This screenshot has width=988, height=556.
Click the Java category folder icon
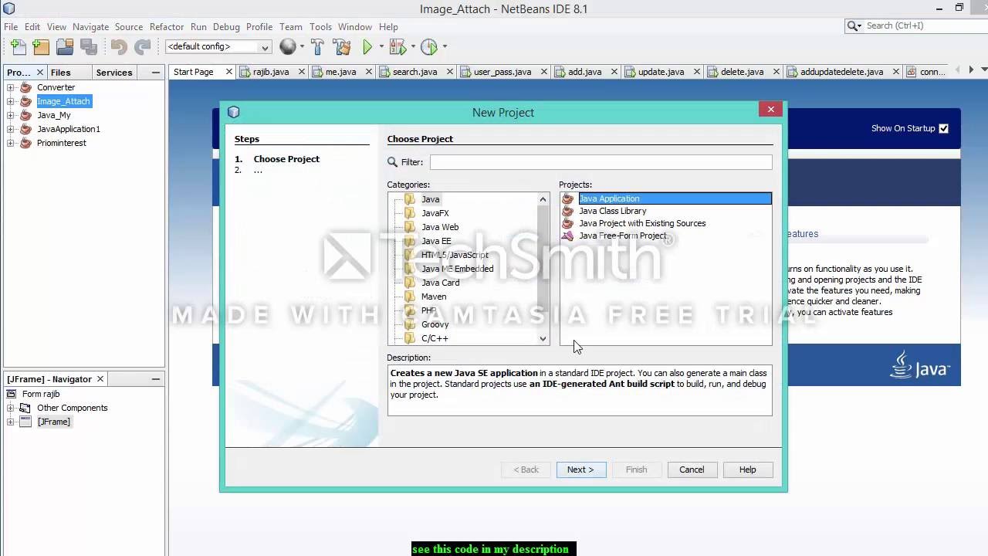click(x=410, y=199)
